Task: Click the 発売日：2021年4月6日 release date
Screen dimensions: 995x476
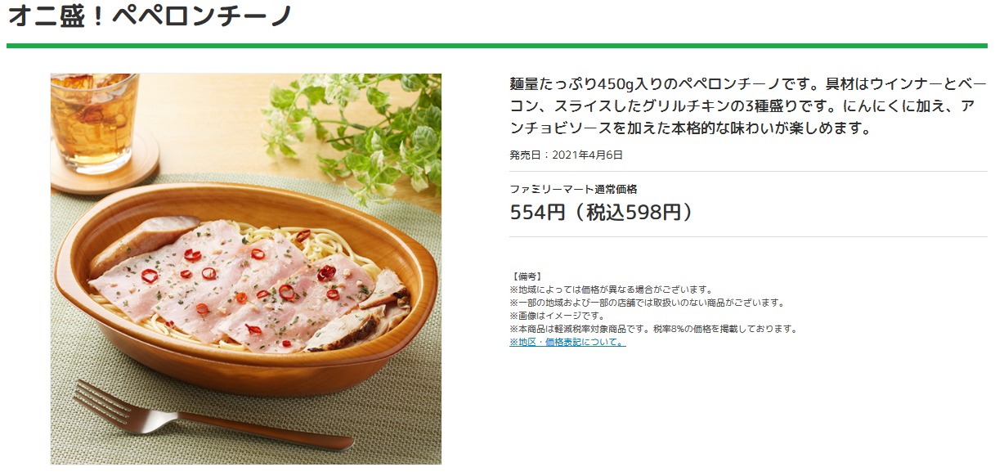Action: [566, 155]
